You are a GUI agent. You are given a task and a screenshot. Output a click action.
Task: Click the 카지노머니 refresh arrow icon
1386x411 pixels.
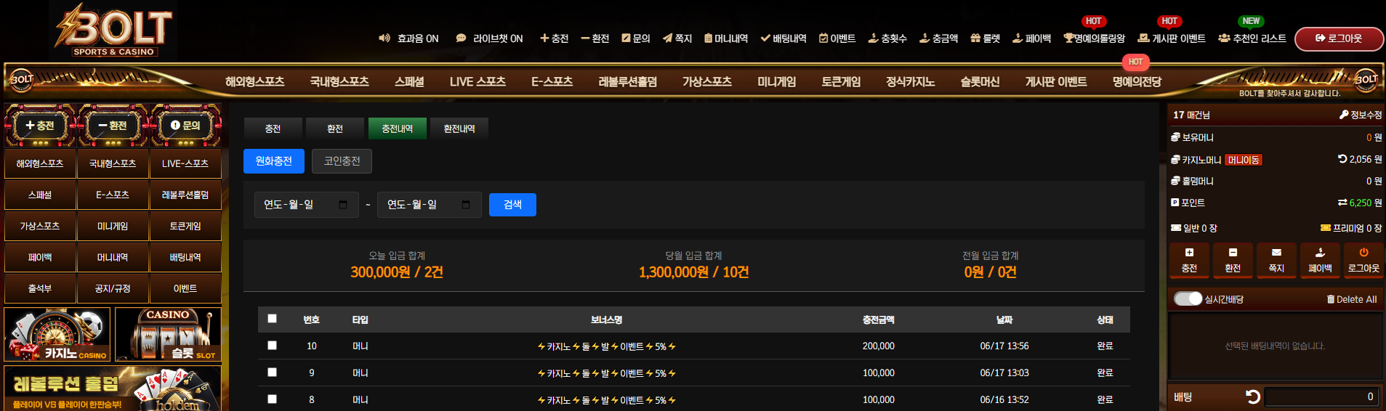click(1342, 159)
